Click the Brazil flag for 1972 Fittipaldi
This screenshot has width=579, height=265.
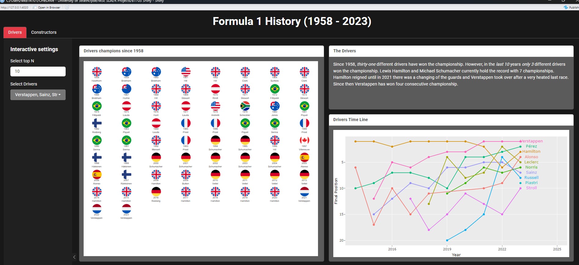click(x=275, y=89)
